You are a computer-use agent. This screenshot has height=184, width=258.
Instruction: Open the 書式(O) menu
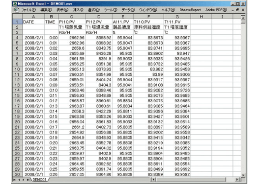[x=94, y=10]
